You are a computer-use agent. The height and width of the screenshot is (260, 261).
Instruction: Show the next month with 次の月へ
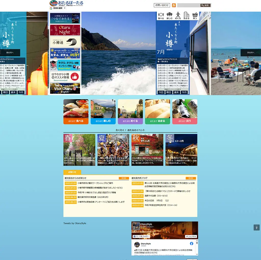pyautogui.click(x=251, y=53)
